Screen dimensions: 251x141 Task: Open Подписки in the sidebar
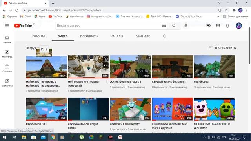(x=7, y=68)
